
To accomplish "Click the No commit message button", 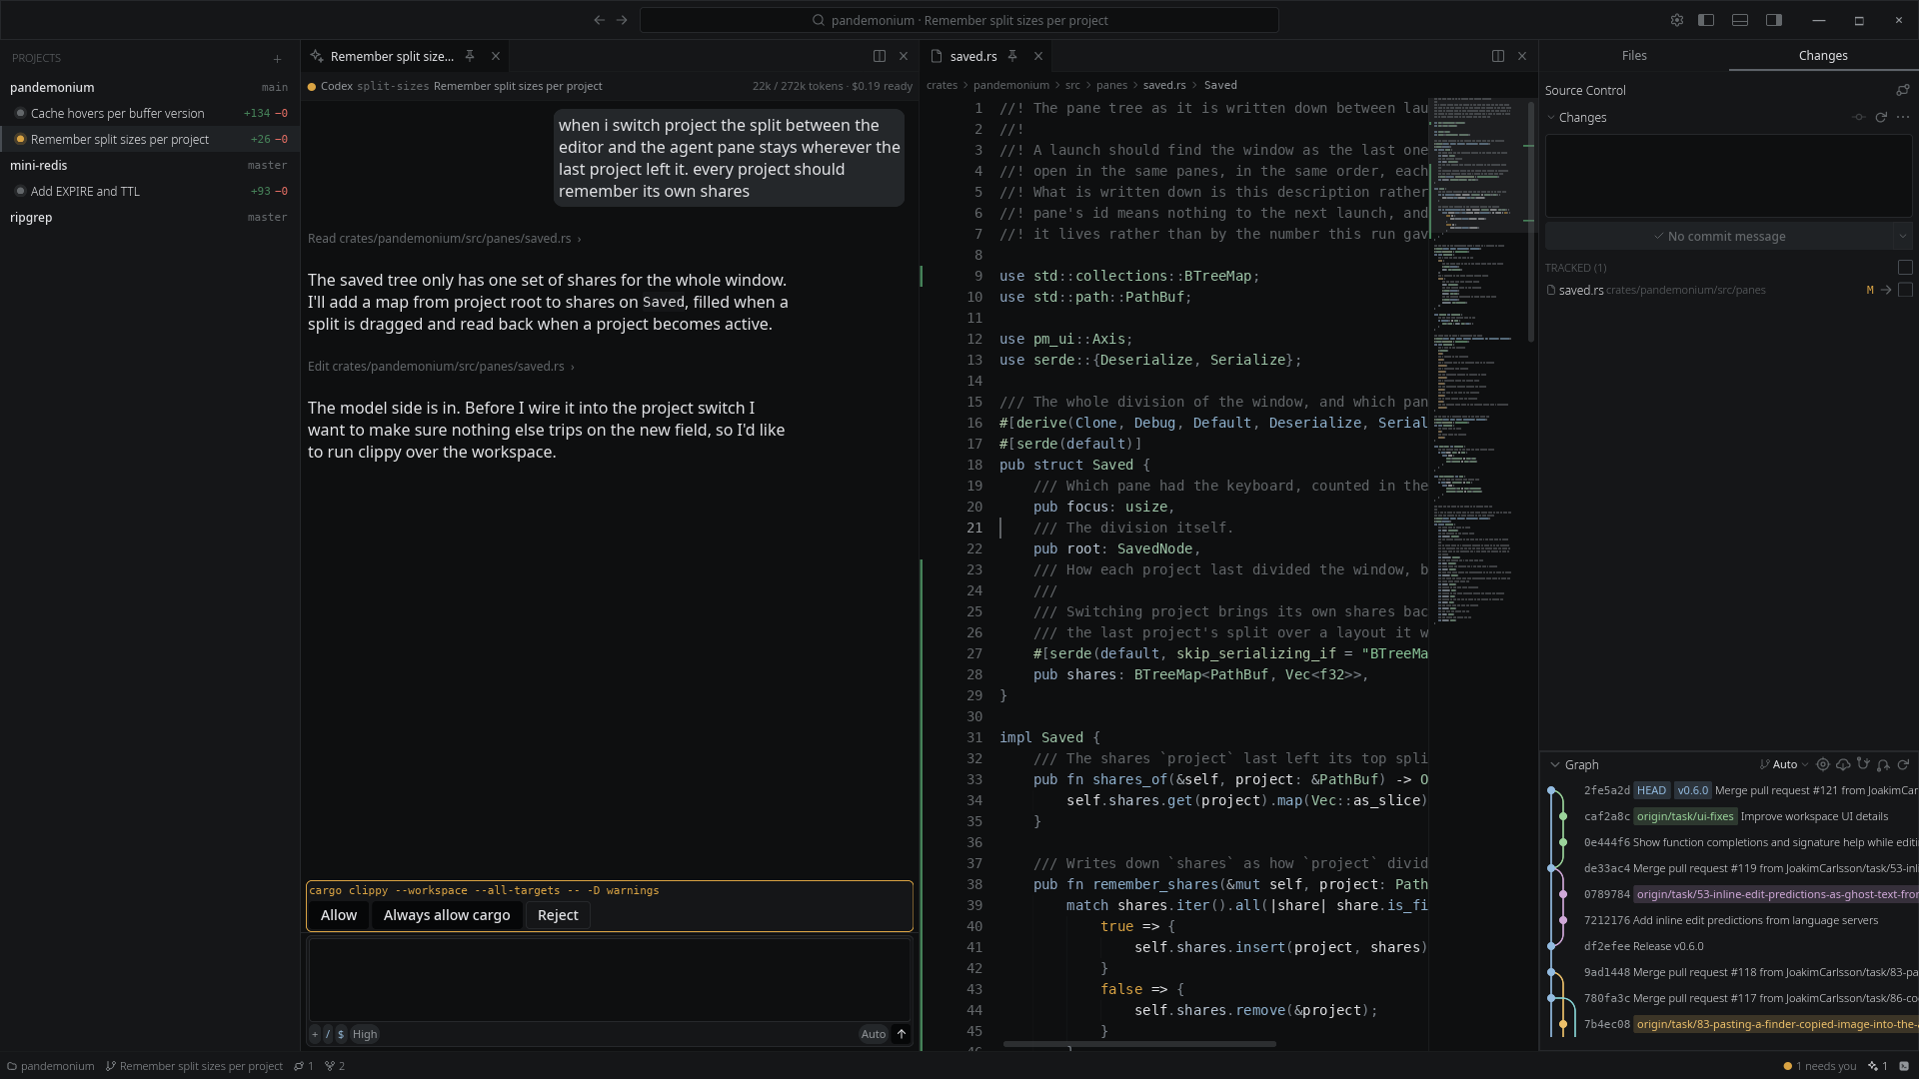I will tap(1719, 237).
